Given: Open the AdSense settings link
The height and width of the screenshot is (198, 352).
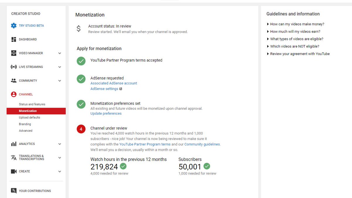Looking at the screenshot, I should [x=104, y=89].
